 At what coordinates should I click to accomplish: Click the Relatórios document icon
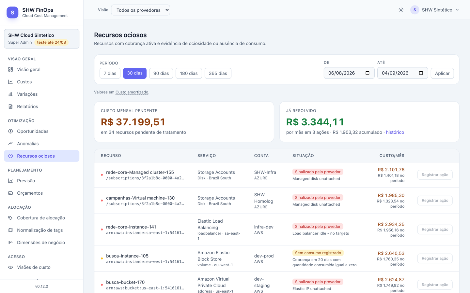10,106
